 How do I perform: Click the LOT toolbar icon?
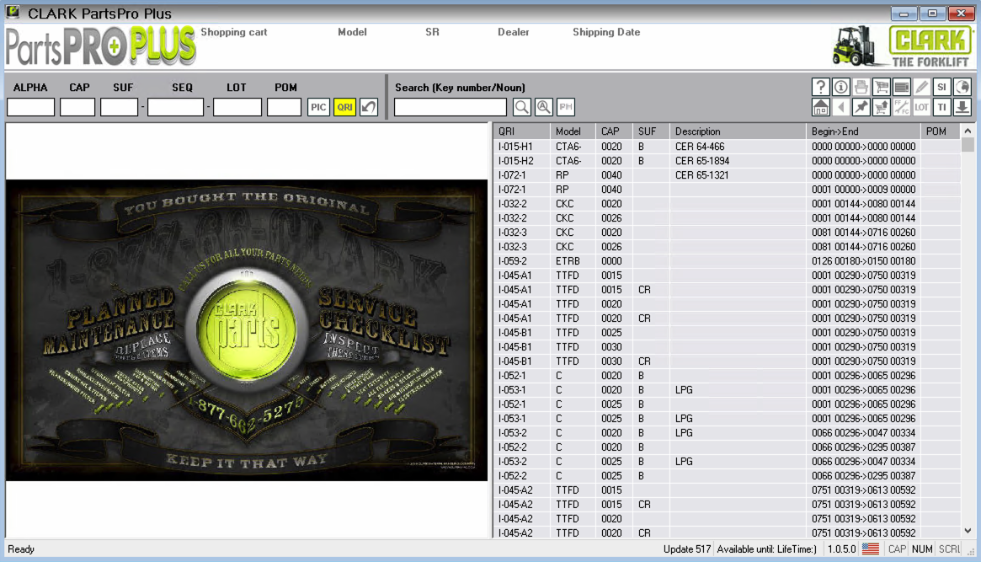coord(921,107)
